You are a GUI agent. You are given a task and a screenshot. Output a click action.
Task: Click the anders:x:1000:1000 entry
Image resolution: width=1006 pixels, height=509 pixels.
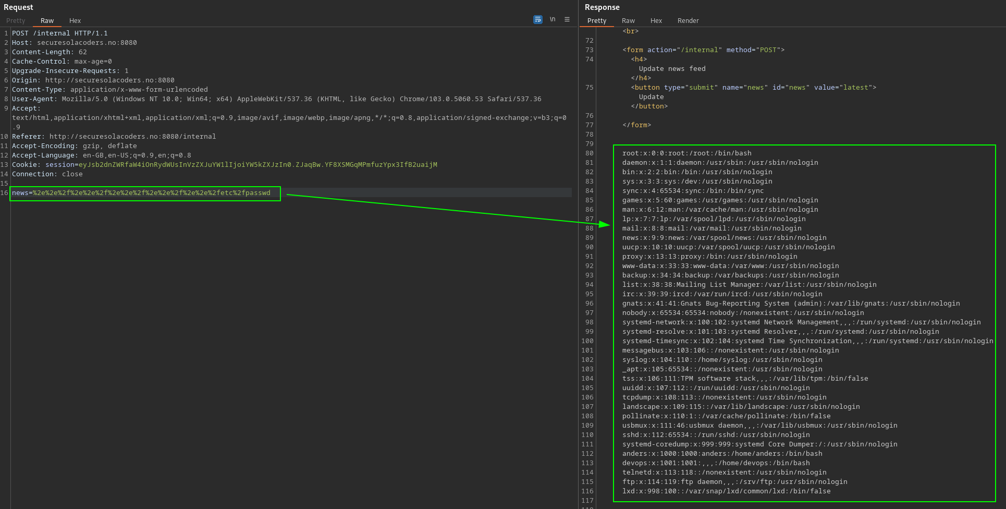pos(722,454)
